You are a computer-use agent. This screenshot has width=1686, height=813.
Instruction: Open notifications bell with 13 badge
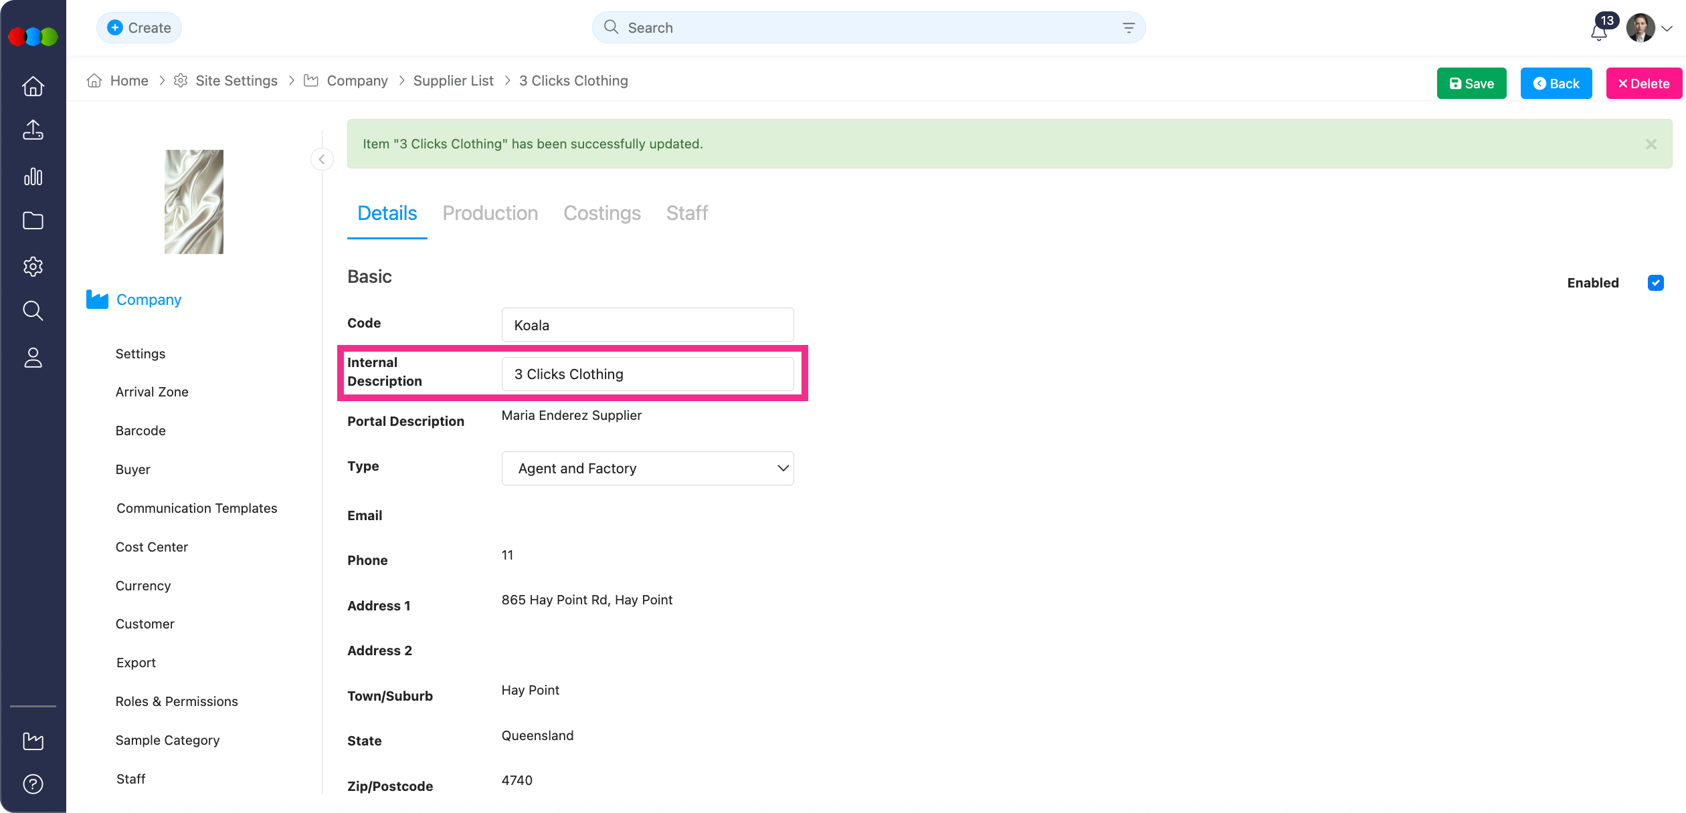pyautogui.click(x=1599, y=31)
